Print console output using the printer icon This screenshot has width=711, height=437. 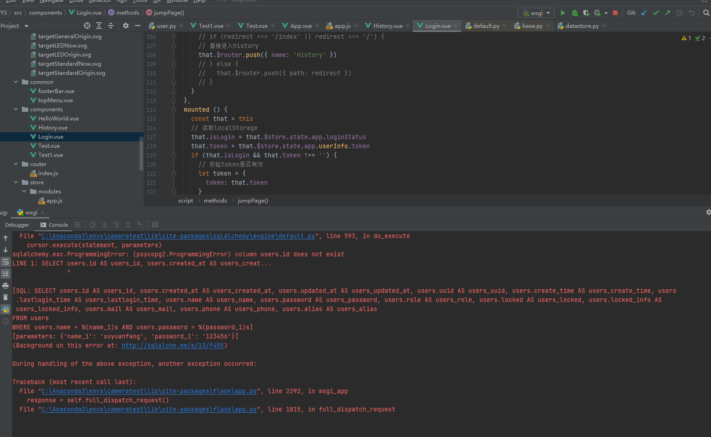(x=5, y=286)
